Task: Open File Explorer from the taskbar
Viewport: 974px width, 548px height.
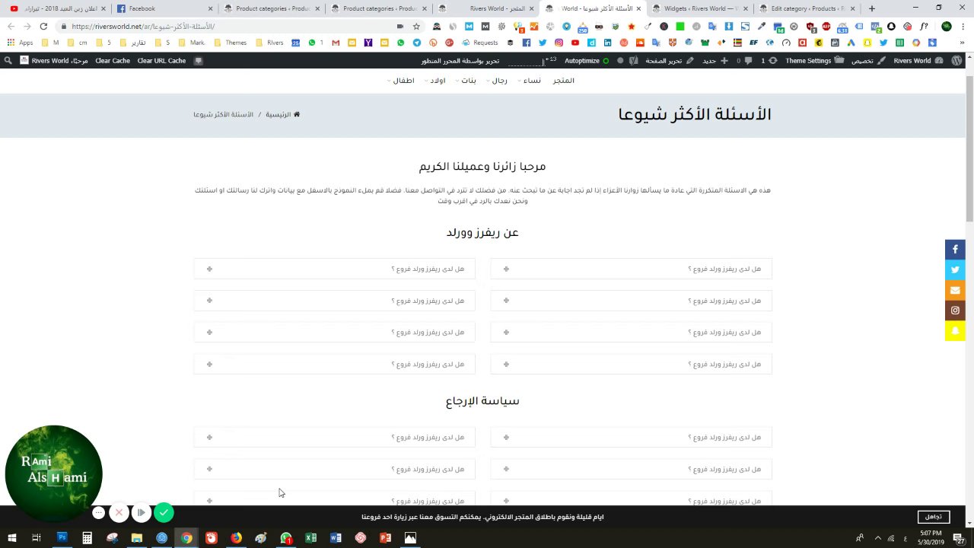Action: (137, 537)
